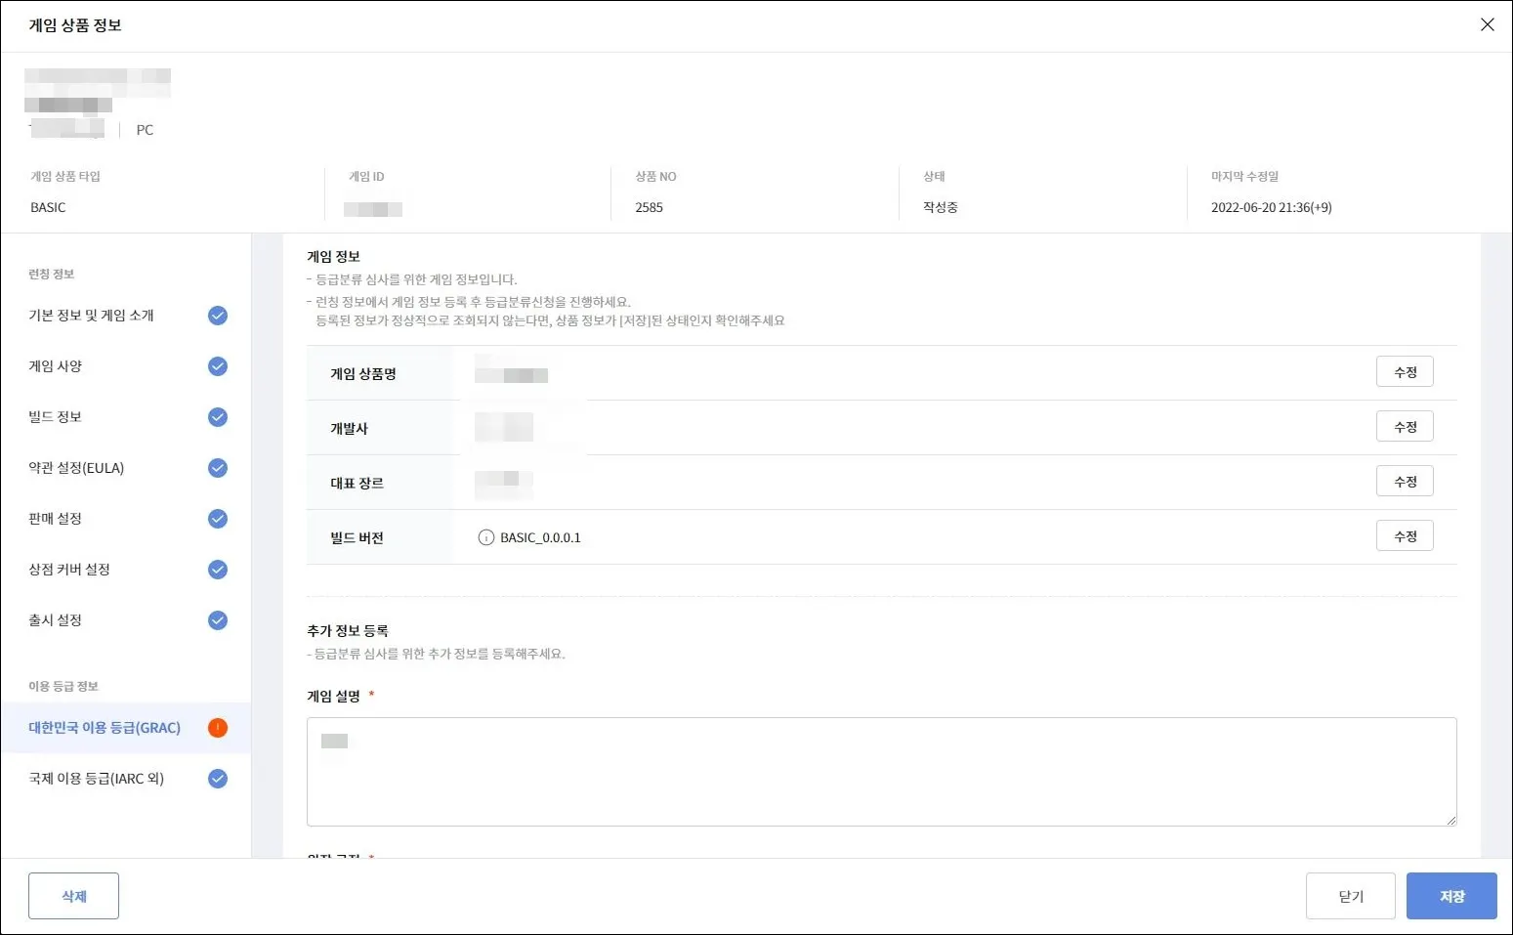Open 국제 이용 등급(IARC 외) menu item
Screen dimensions: 1513x935
pyautogui.click(x=126, y=779)
